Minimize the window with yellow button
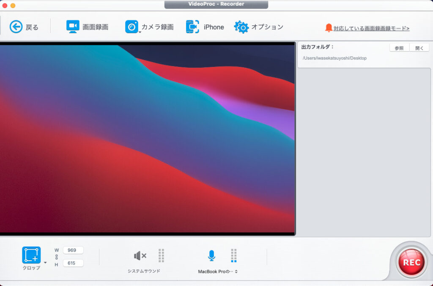Screen dimensions: 433x286 [x=13, y=5]
